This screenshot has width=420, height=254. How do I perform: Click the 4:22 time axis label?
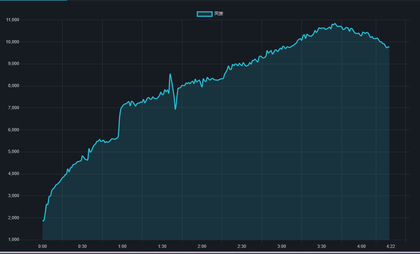[x=391, y=247]
